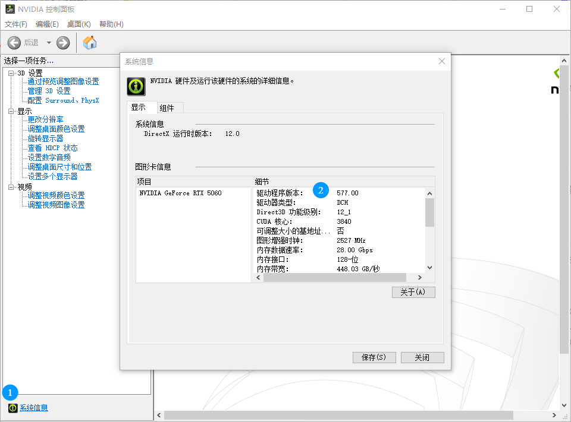This screenshot has height=422, width=571.
Task: Click the 577.00 driver version value
Action: pyautogui.click(x=347, y=193)
